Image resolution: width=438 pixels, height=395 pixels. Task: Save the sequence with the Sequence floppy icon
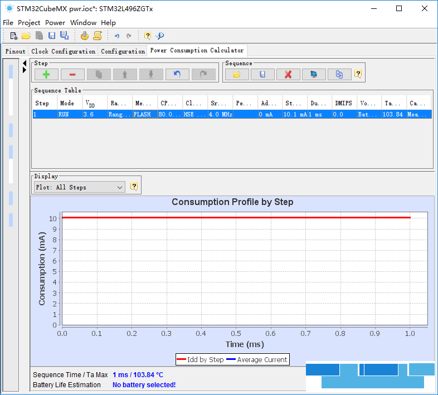tap(262, 74)
